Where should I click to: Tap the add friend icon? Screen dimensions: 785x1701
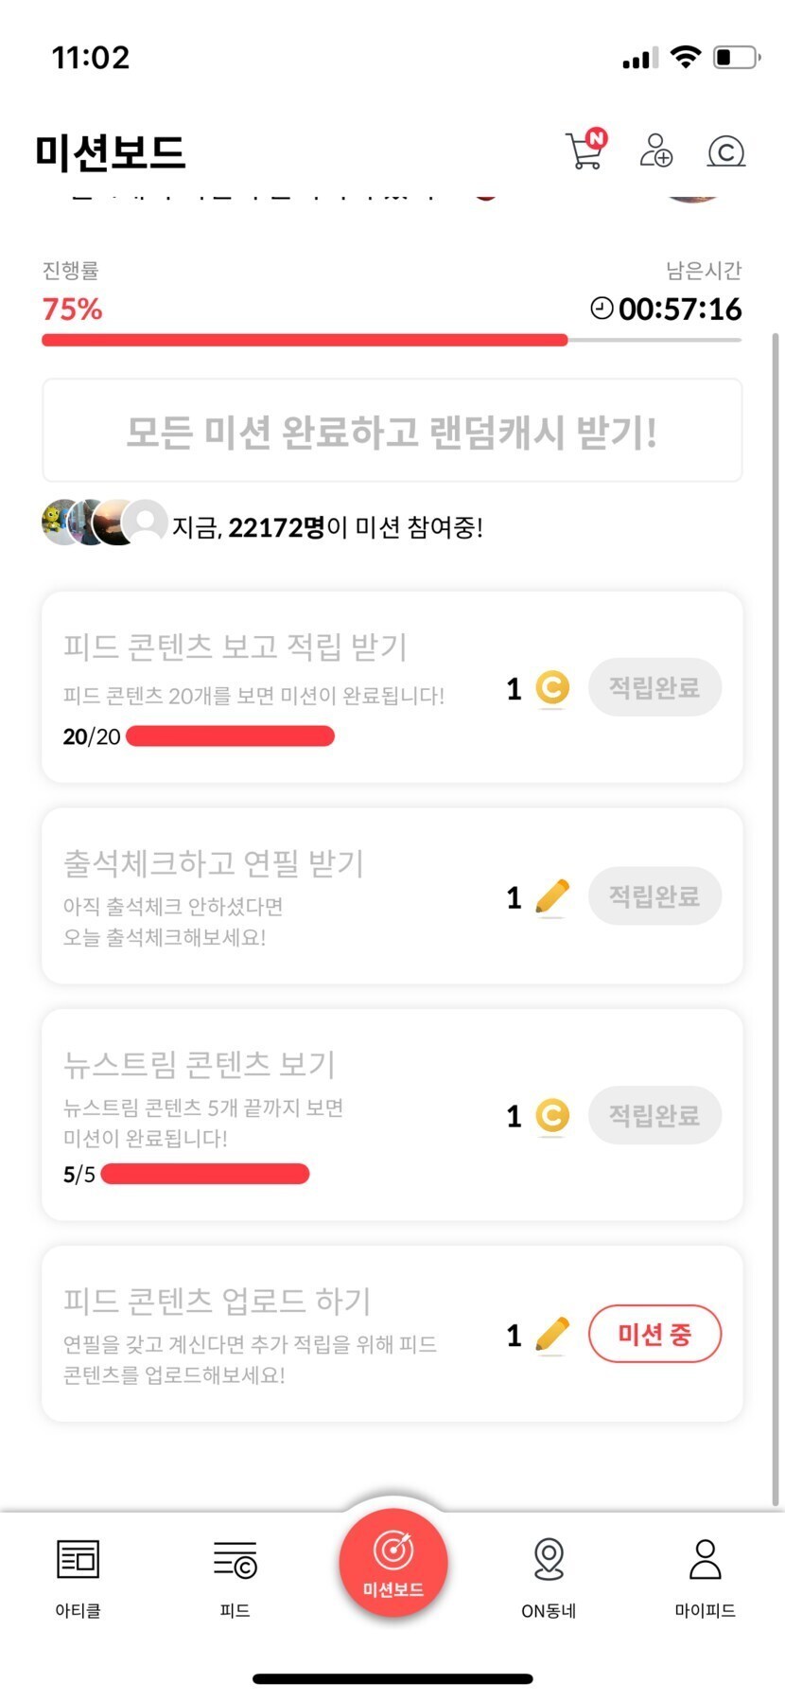[x=655, y=151]
